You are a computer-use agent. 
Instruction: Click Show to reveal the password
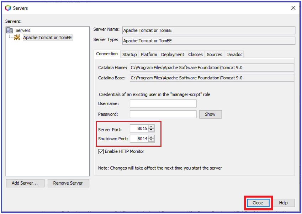click(210, 114)
